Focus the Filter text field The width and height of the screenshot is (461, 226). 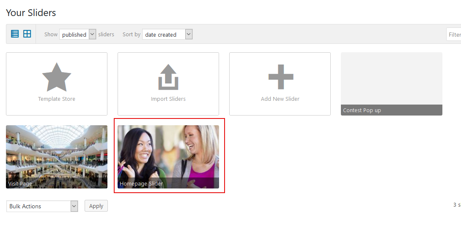pyautogui.click(x=454, y=35)
